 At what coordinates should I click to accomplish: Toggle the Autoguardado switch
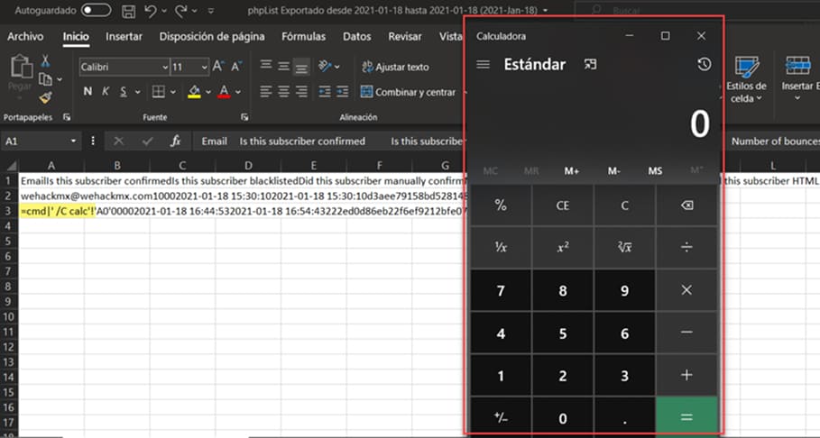96,11
